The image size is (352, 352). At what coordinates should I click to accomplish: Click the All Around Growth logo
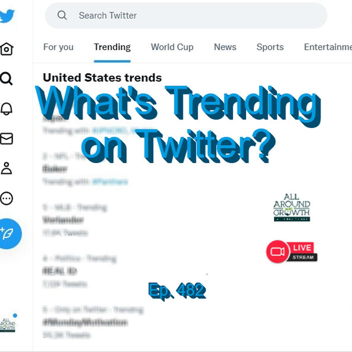292,207
